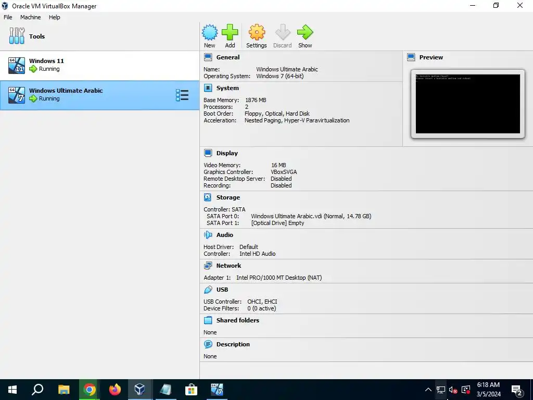Open the Audio settings heading link
This screenshot has width=533, height=400.
coord(225,235)
